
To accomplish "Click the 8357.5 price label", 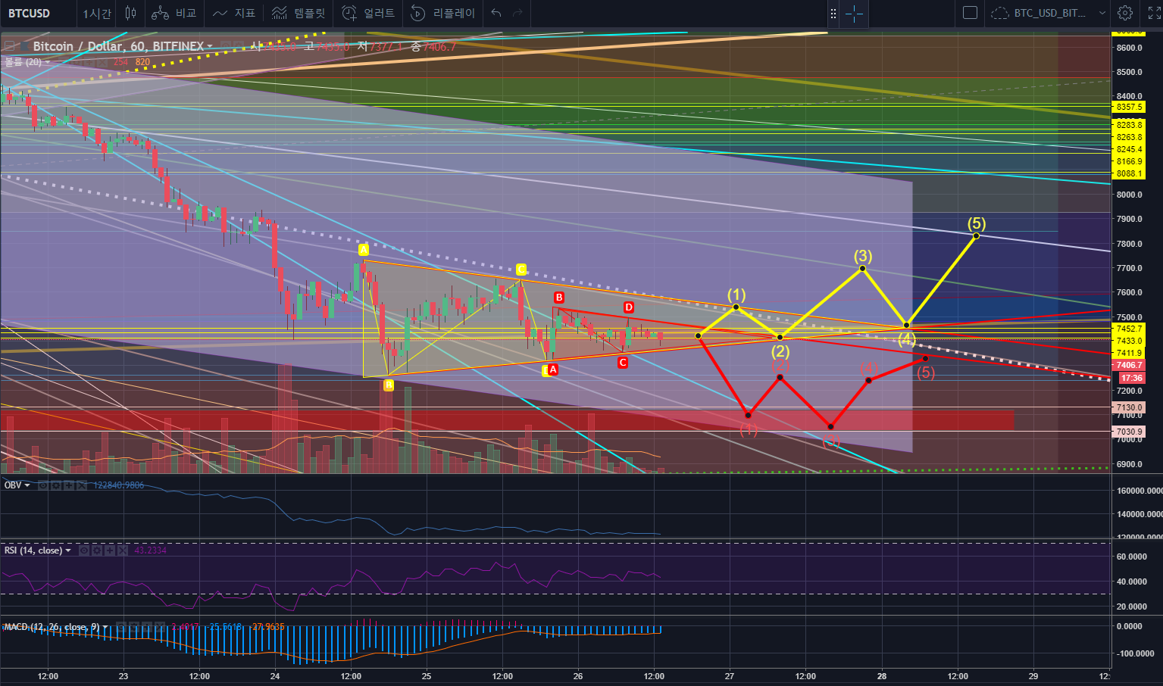I will pyautogui.click(x=1129, y=108).
